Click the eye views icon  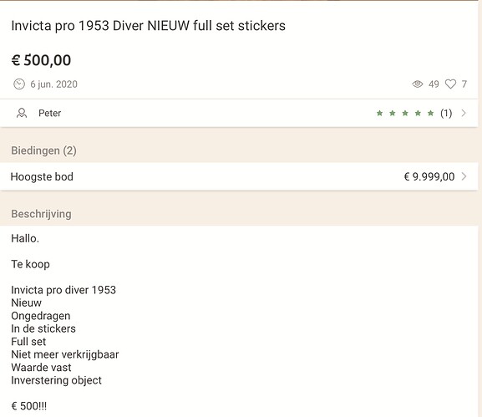[x=417, y=84]
